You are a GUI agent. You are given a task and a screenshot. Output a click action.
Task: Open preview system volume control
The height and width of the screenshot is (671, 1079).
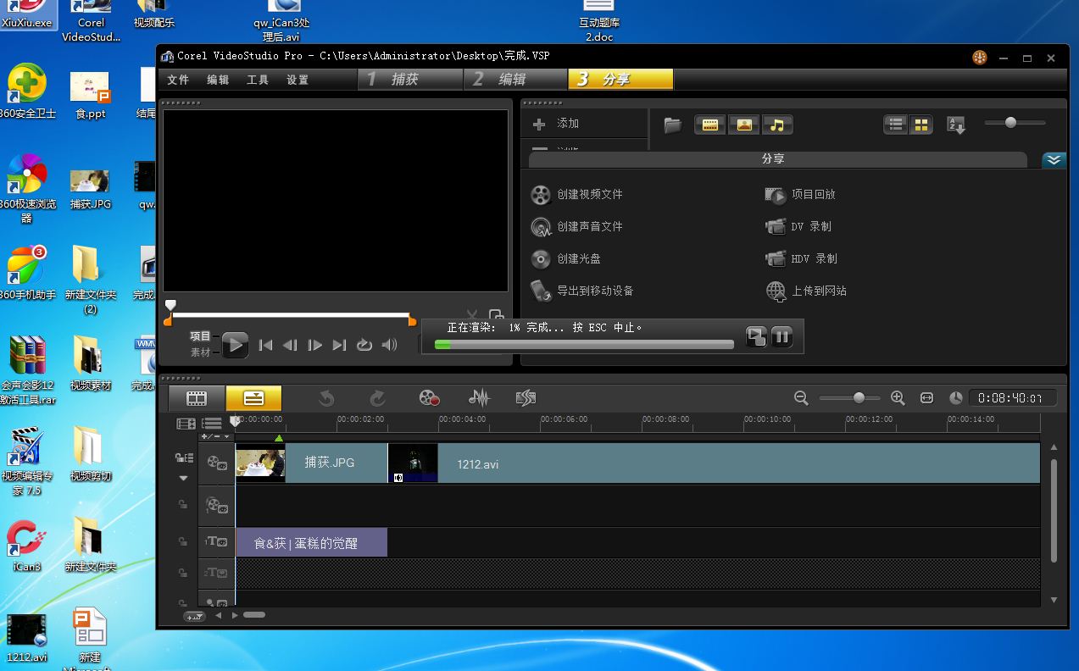(x=390, y=345)
